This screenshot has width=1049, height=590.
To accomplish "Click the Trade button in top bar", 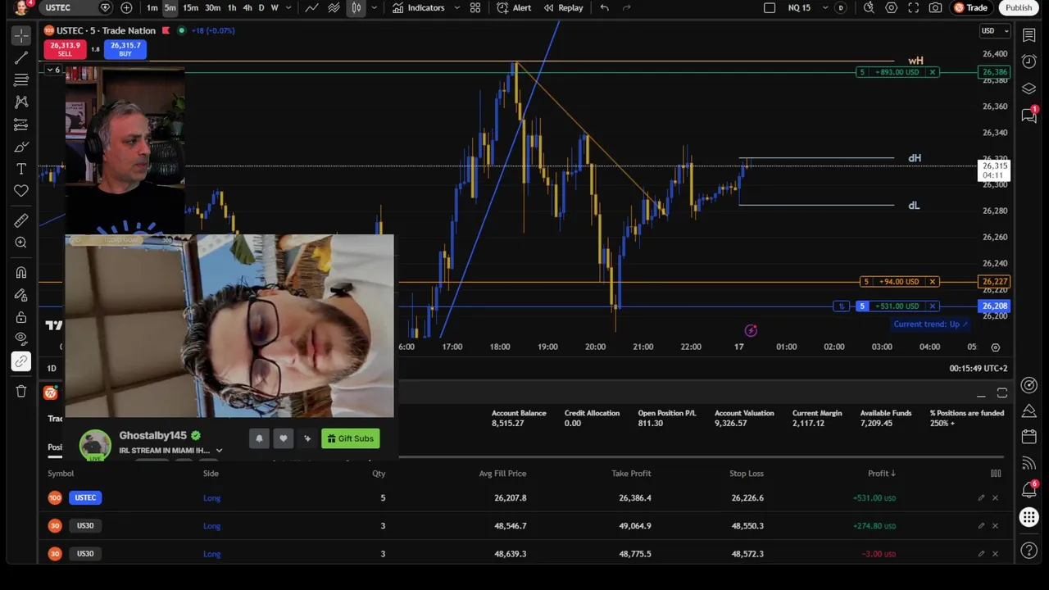I will (x=970, y=7).
